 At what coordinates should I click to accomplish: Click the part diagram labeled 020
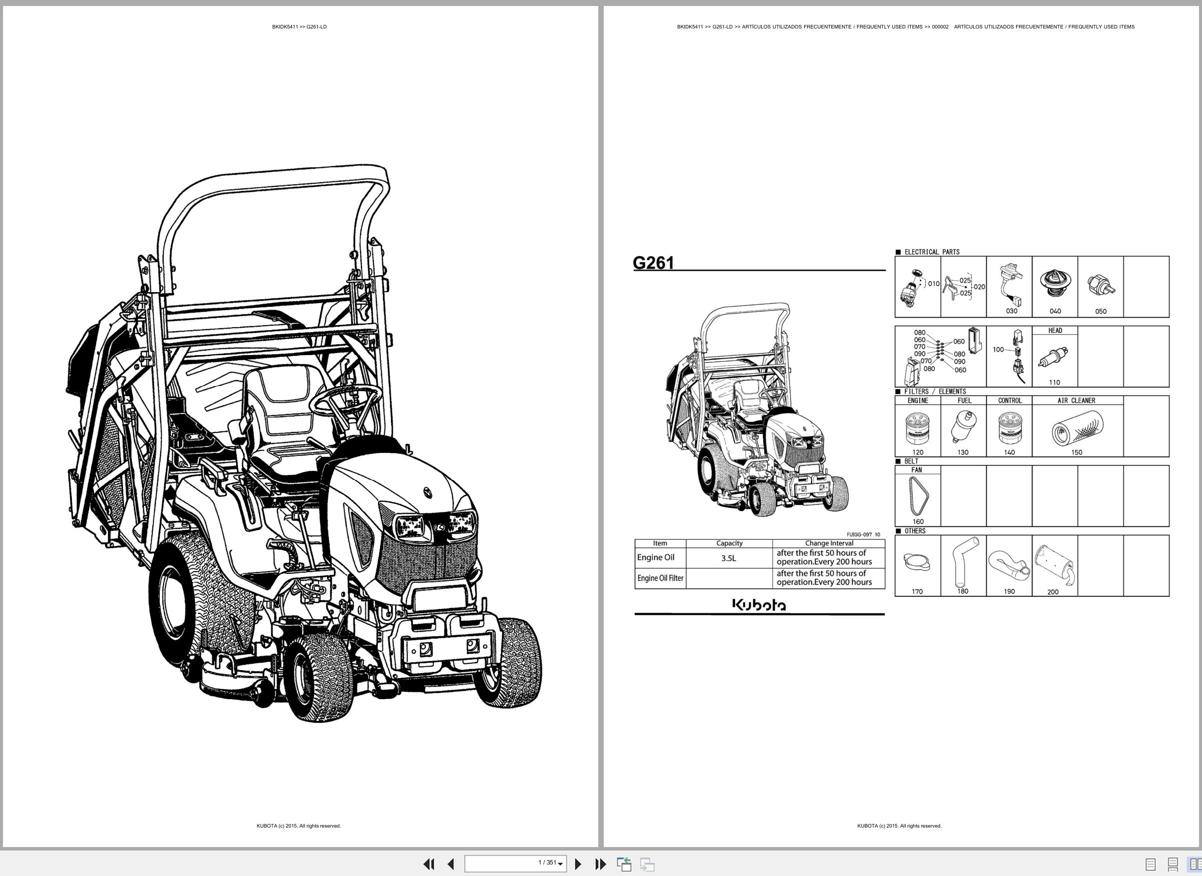tap(963, 287)
